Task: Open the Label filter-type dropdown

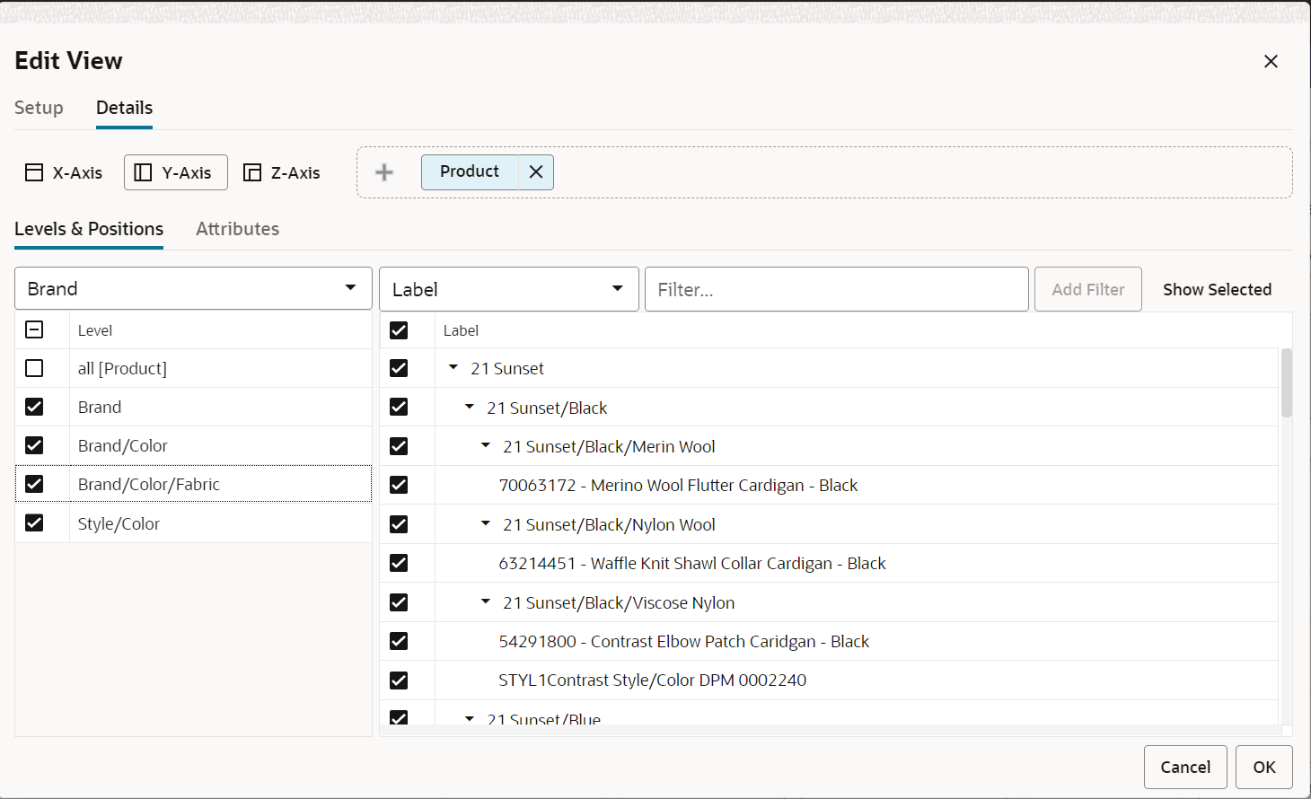Action: point(508,289)
